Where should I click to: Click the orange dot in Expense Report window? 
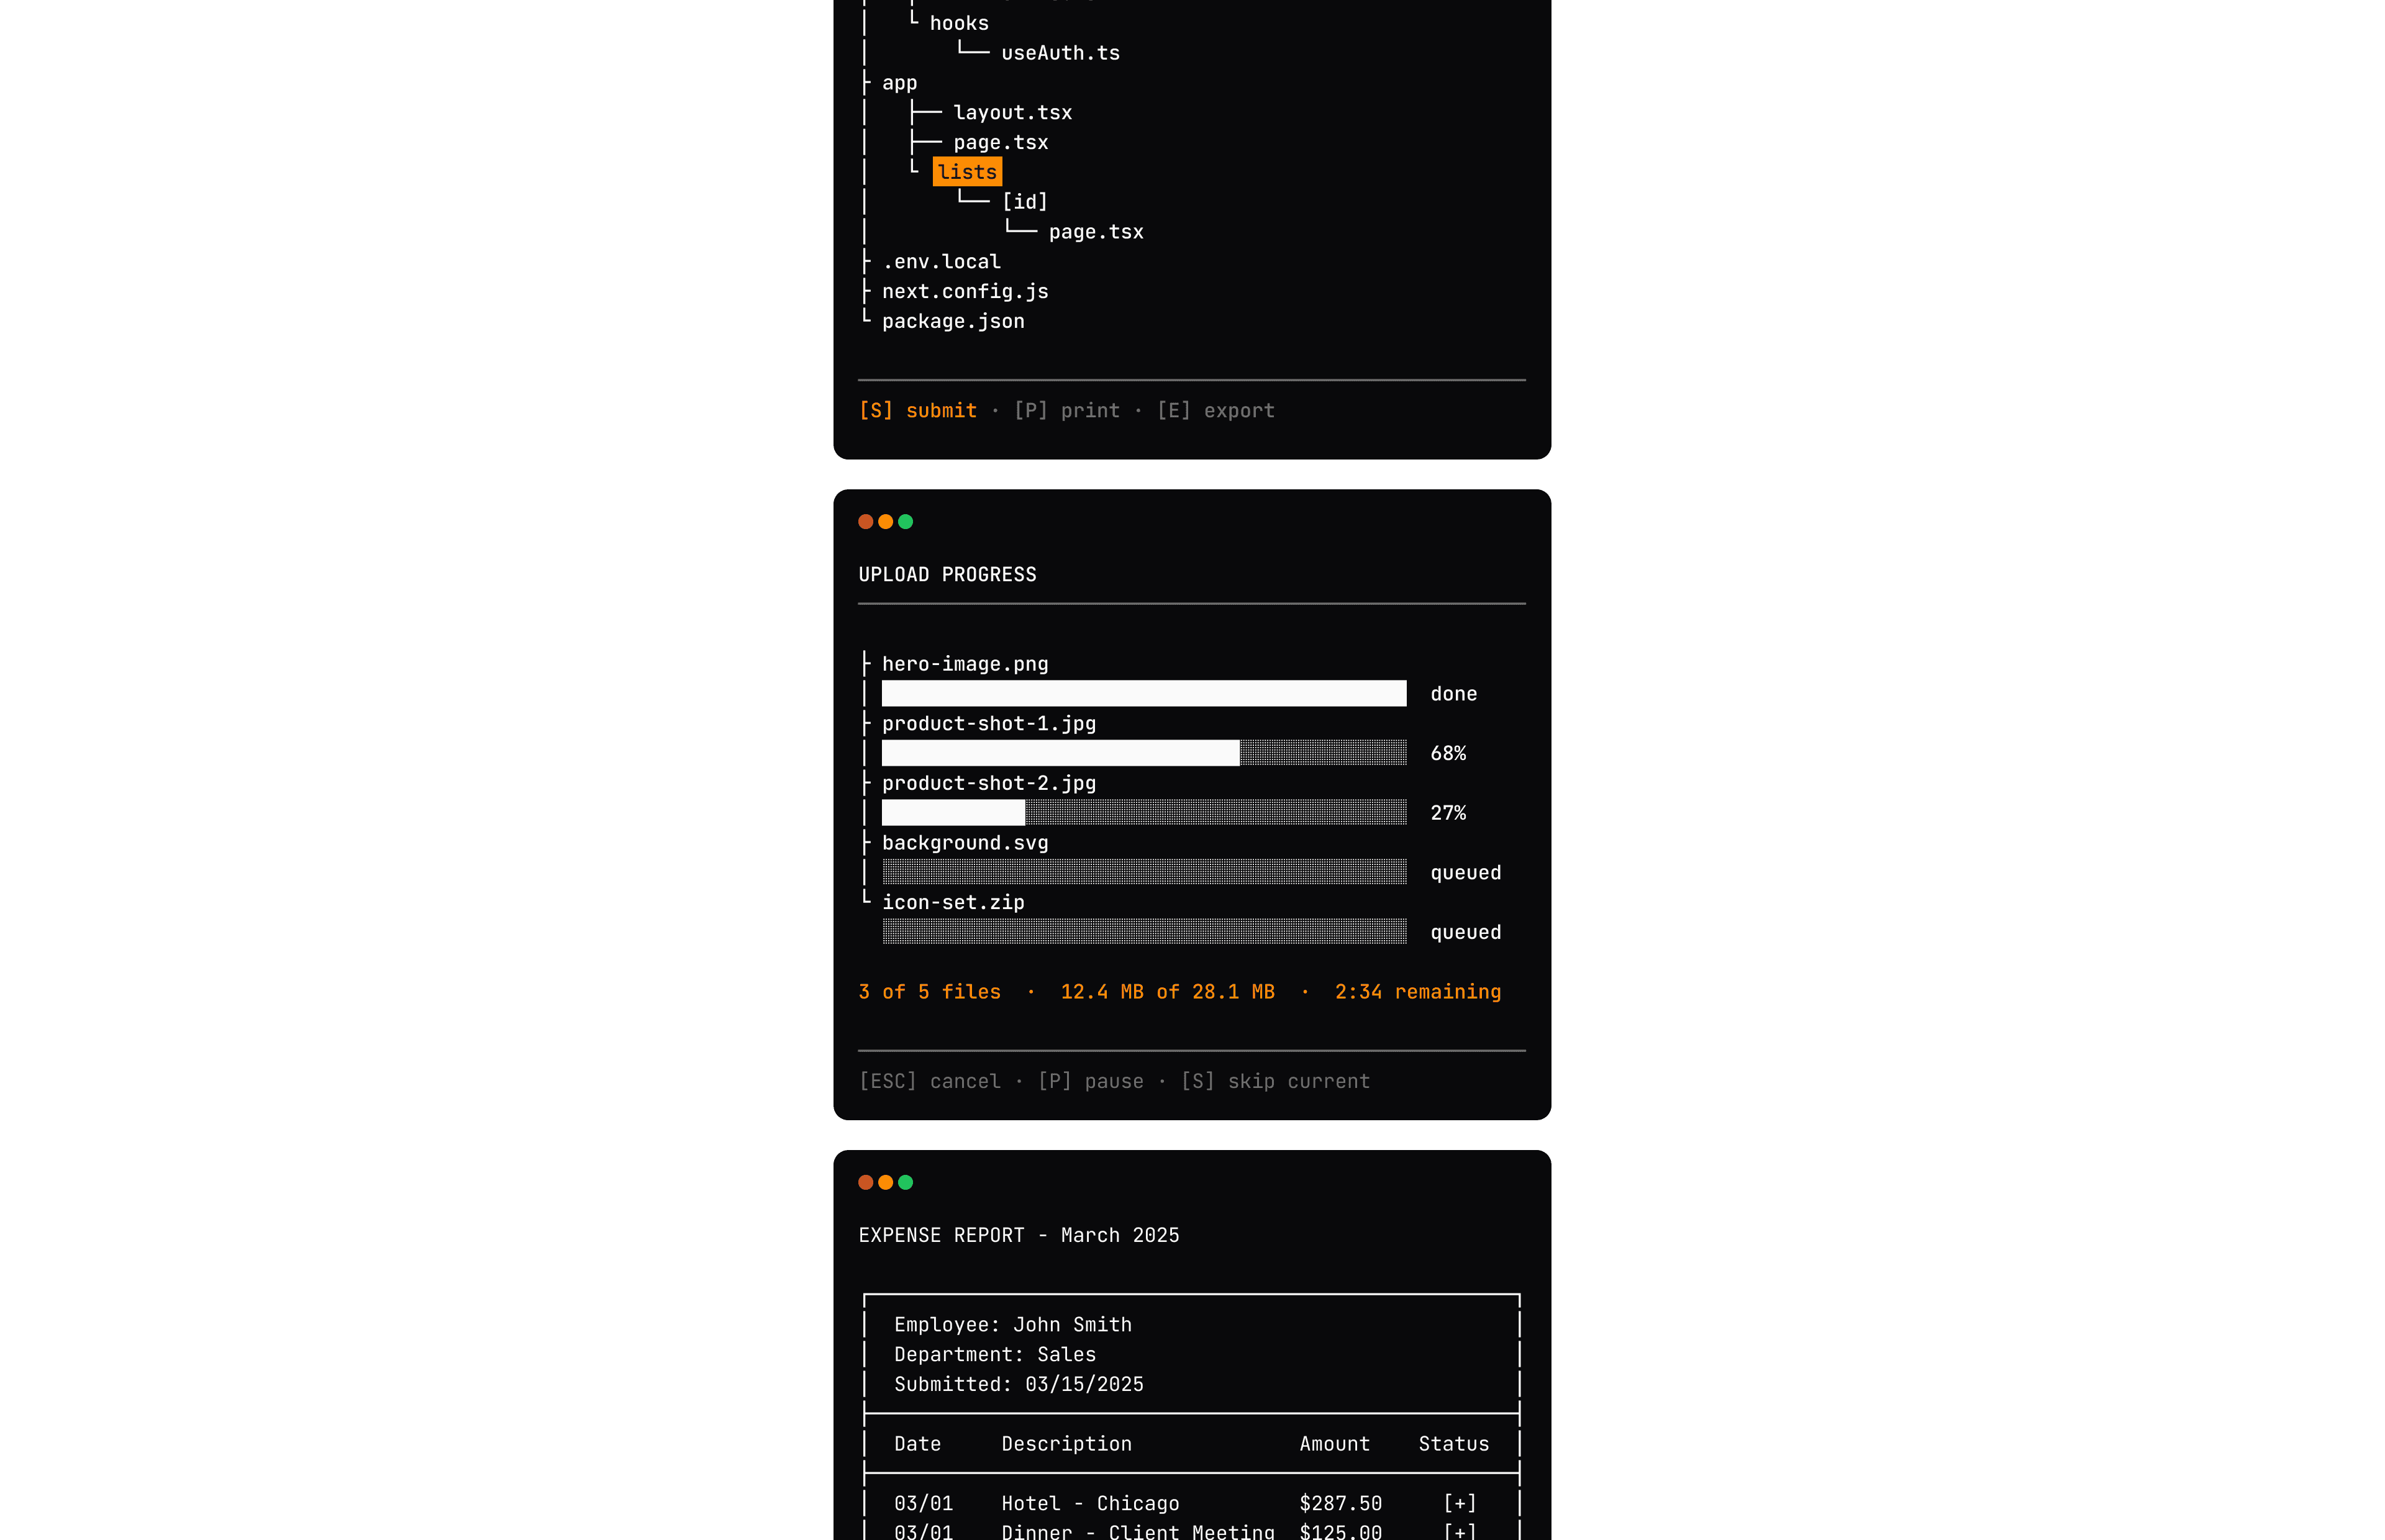click(885, 1182)
